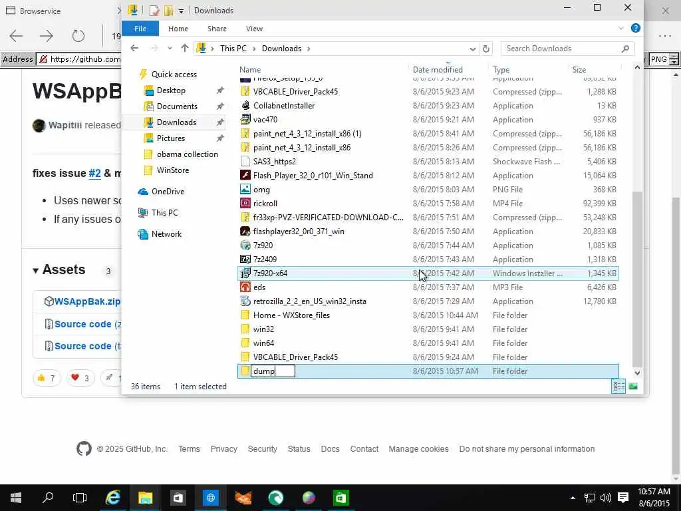Click the dump folder name edit box
The height and width of the screenshot is (511, 681).
(x=273, y=371)
